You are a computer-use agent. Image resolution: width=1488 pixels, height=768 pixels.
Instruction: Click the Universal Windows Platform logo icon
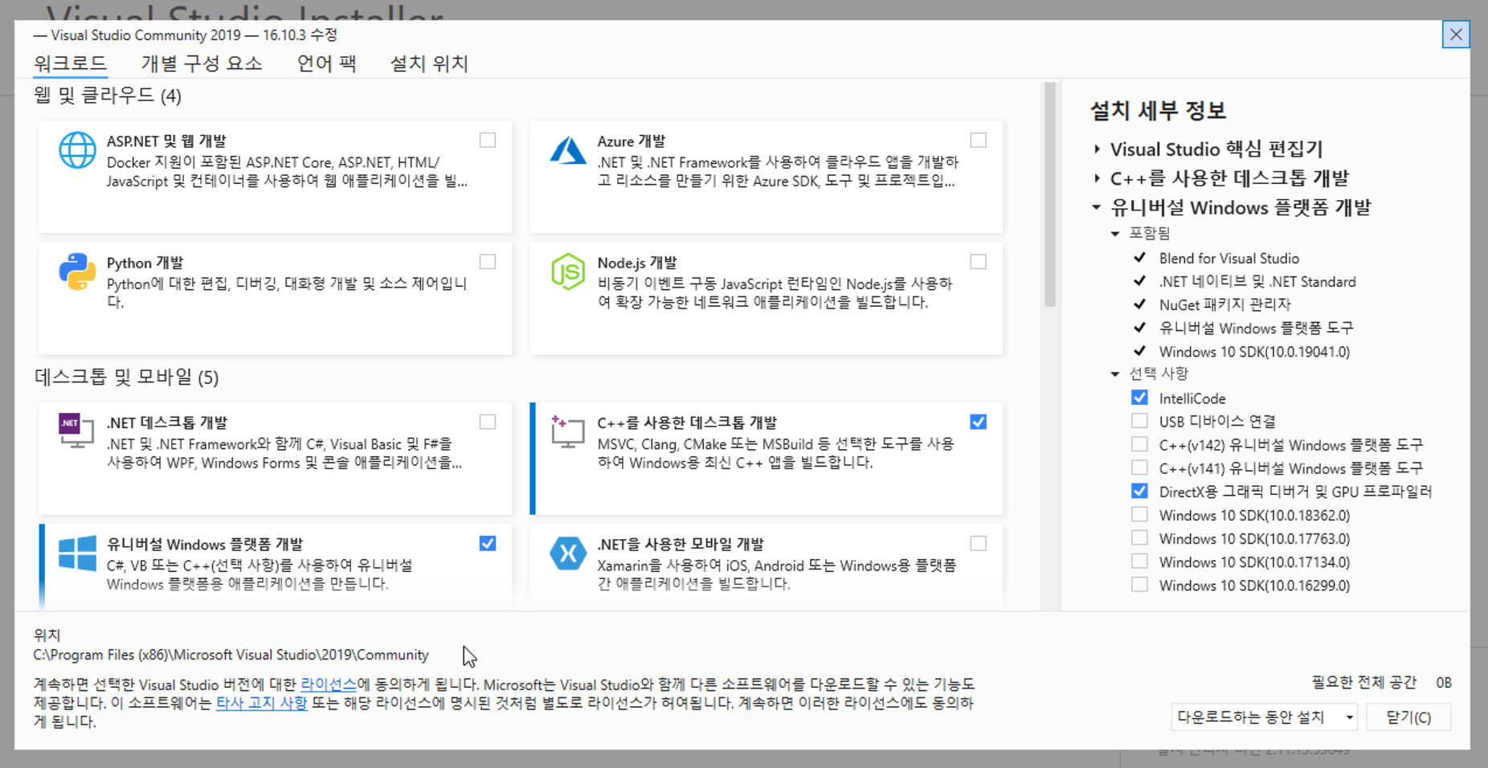point(77,554)
